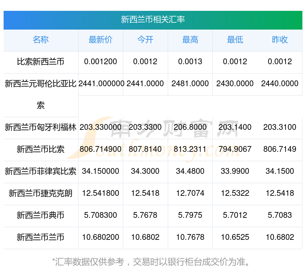Click the open value 2441.0000
The width and height of the screenshot is (306, 273).
145,84
